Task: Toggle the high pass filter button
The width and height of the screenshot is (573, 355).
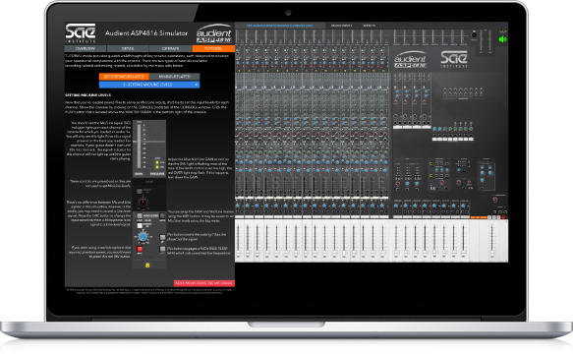Action: tap(162, 249)
